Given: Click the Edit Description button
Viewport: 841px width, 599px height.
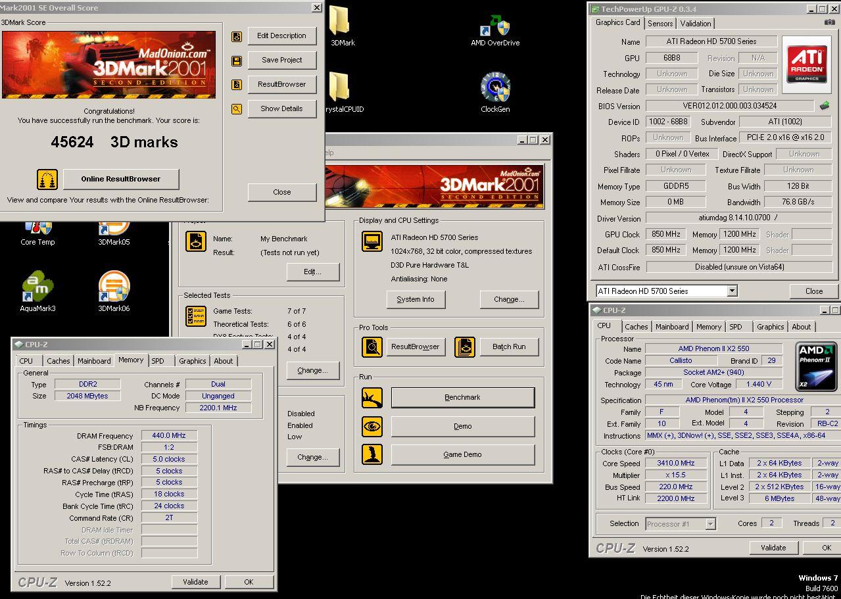Looking at the screenshot, I should 282,36.
